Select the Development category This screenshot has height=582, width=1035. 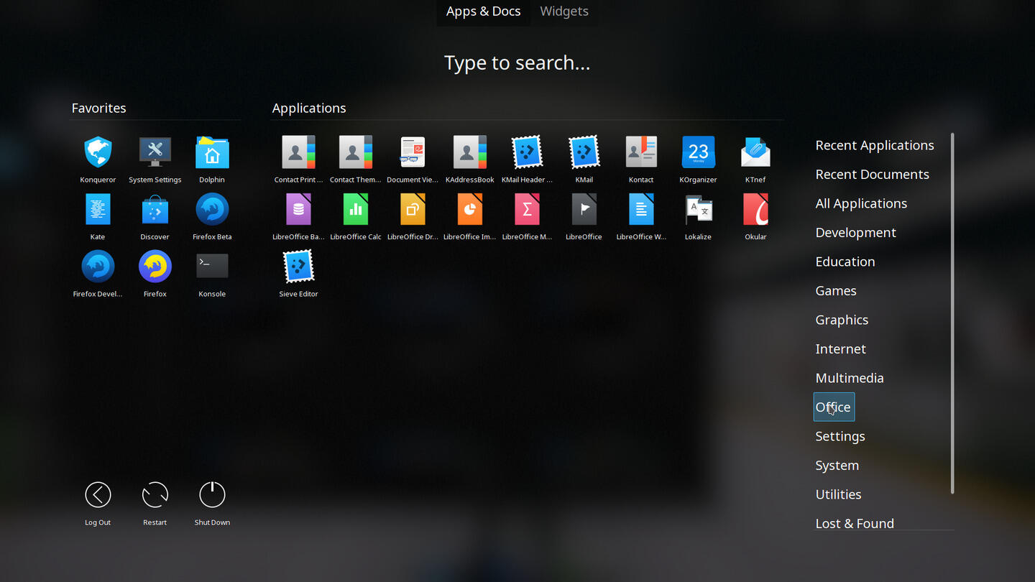855,233
